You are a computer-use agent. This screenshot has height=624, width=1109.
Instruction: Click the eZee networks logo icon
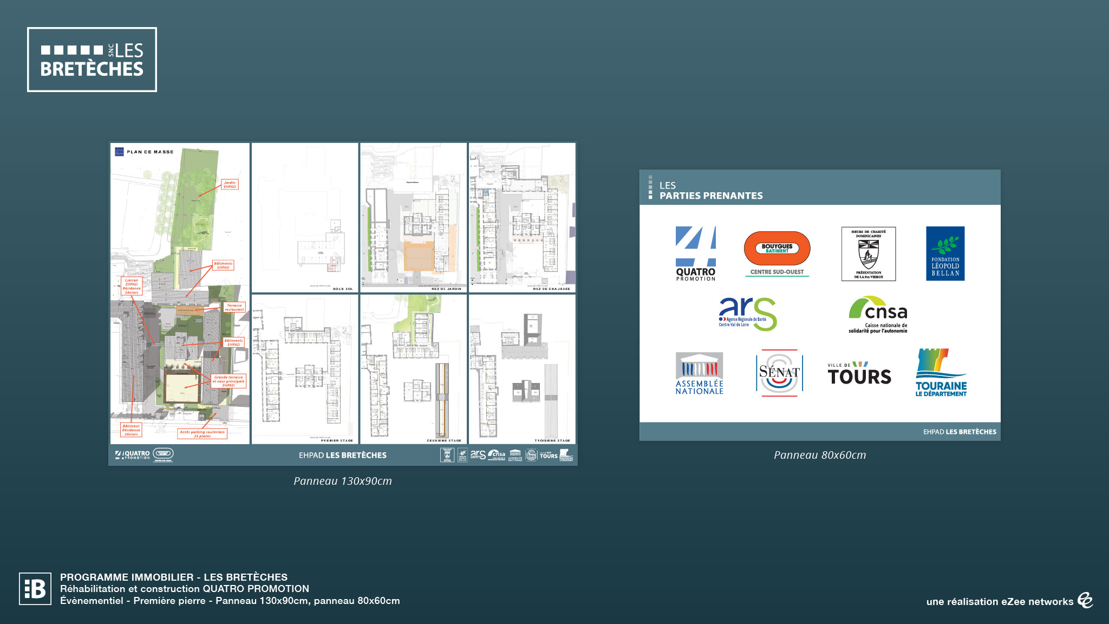1085,600
